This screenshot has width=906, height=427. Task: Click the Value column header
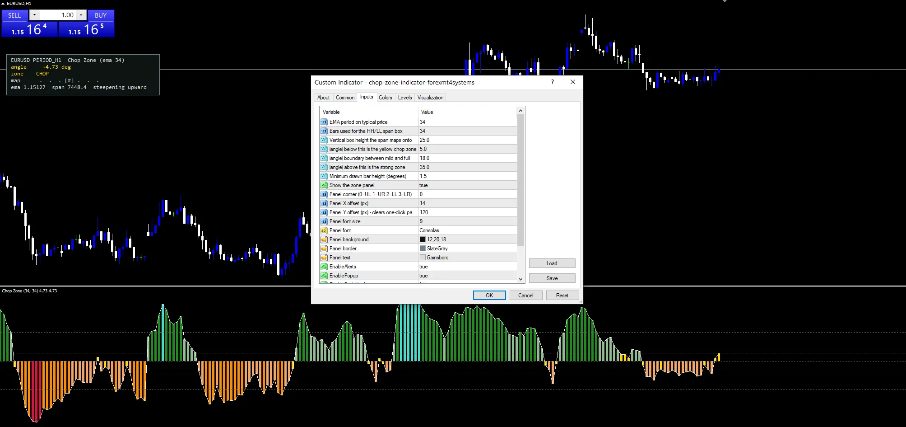pos(467,112)
